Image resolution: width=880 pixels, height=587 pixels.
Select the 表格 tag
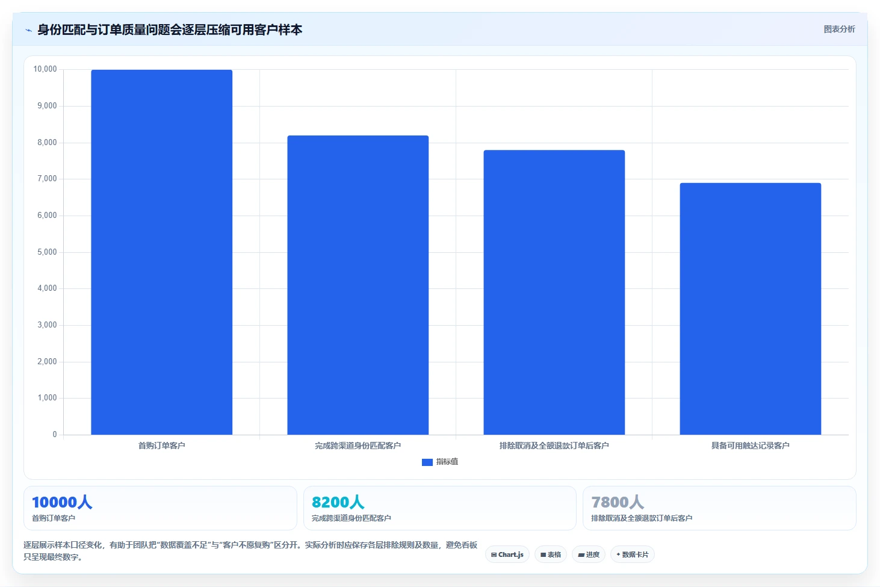[551, 554]
